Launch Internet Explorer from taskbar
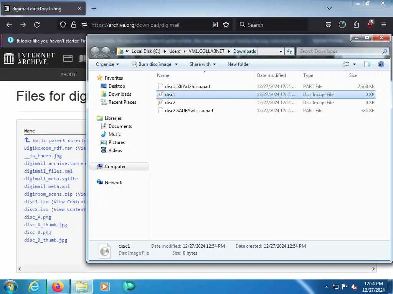 coord(34,286)
